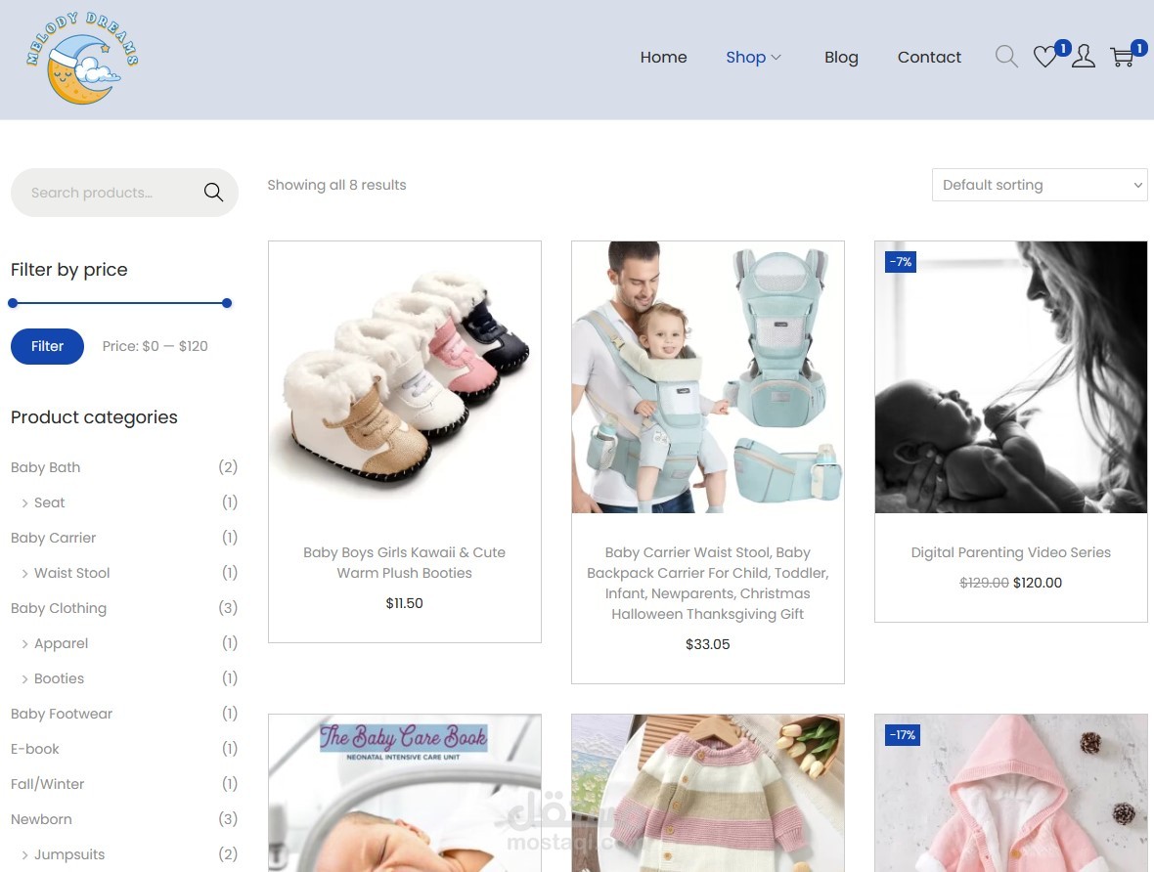
Task: Click the Jumpsuits subcategory chevron
Action: [25, 855]
